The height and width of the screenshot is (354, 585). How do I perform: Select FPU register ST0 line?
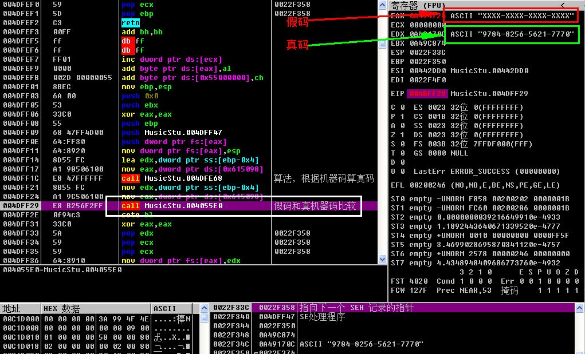(480, 199)
